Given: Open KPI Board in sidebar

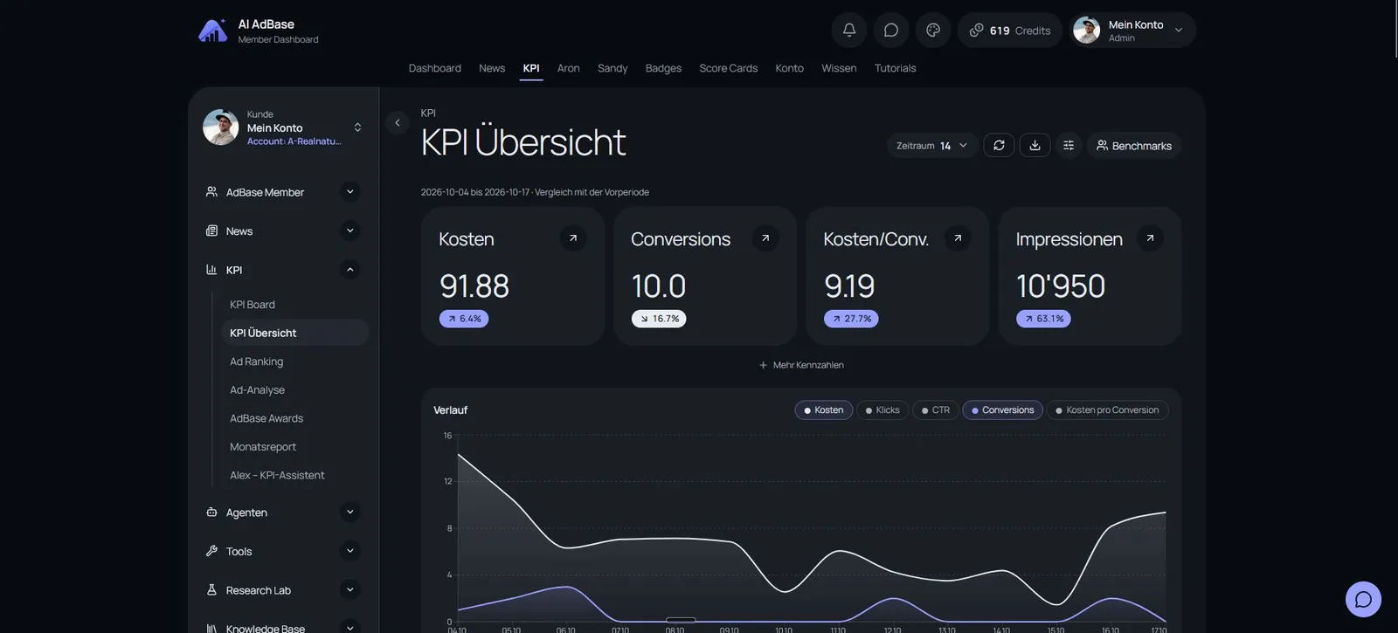Looking at the screenshot, I should click(x=253, y=305).
